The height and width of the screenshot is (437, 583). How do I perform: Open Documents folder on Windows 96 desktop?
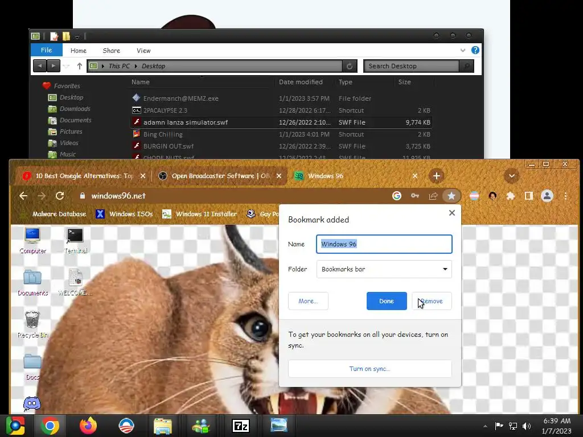(x=32, y=283)
